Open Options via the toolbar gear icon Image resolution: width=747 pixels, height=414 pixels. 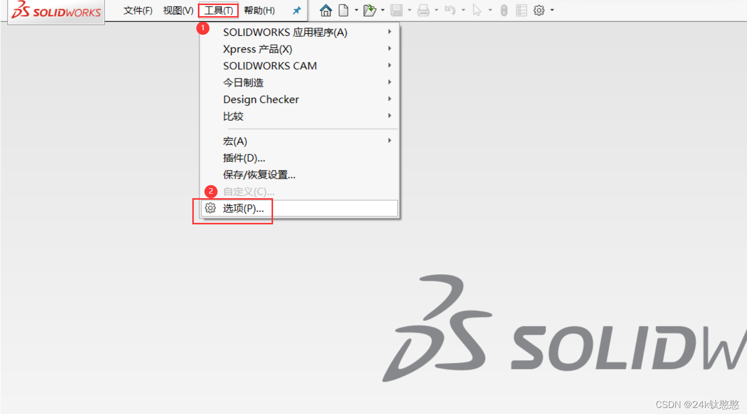point(539,10)
